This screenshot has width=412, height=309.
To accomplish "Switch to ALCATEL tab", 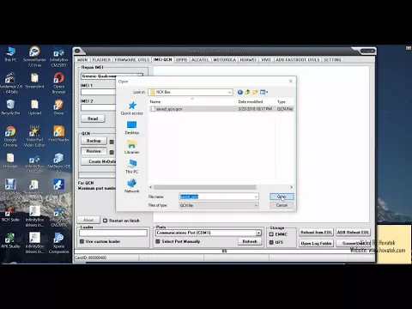I will [200, 60].
